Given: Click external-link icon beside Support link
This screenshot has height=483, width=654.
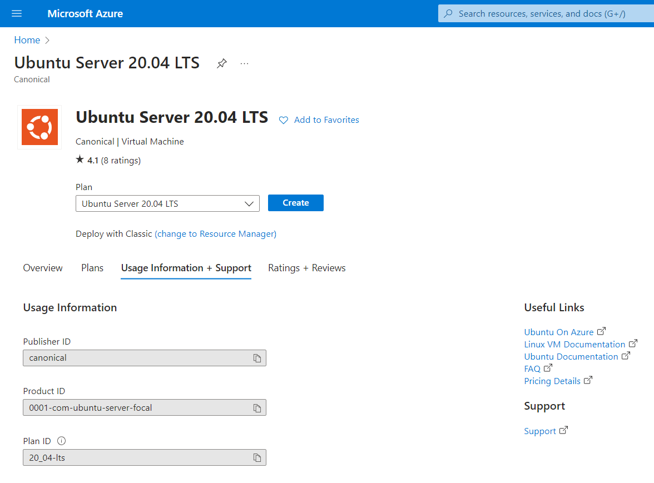Looking at the screenshot, I should (x=563, y=430).
